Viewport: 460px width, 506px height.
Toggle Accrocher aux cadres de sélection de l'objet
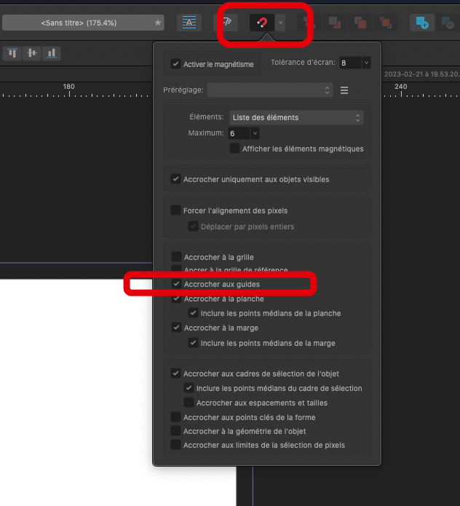tap(175, 373)
